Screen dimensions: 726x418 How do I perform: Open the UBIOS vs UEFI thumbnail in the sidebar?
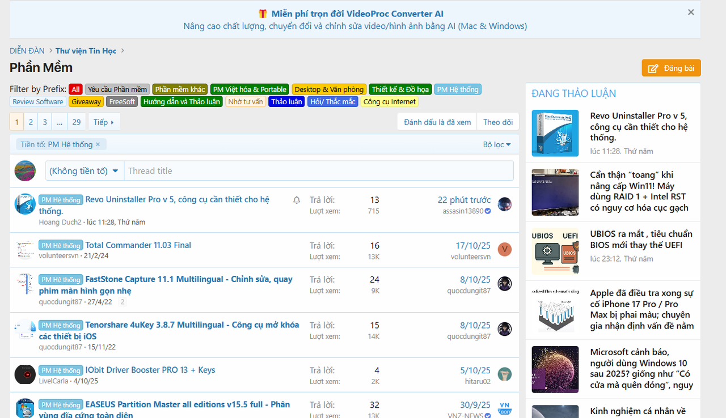tap(555, 251)
